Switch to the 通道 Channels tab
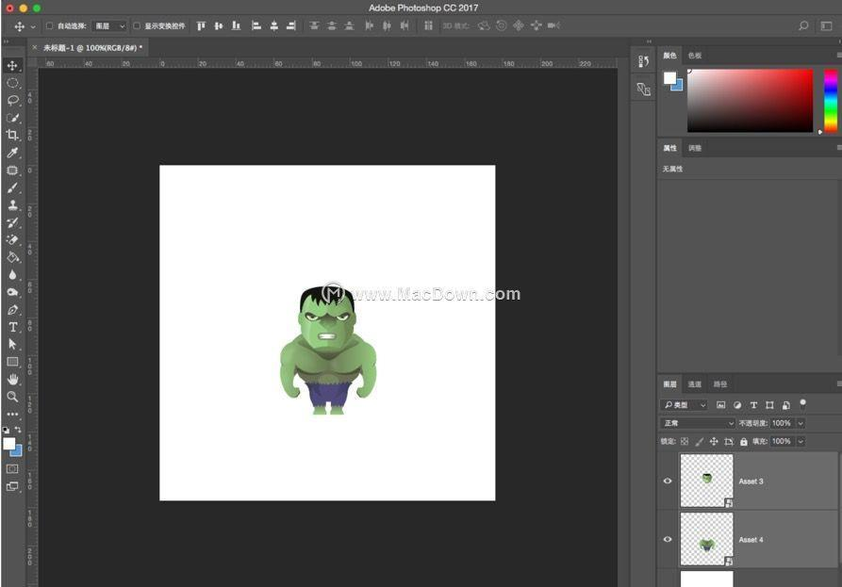Image resolution: width=842 pixels, height=587 pixels. 695,384
